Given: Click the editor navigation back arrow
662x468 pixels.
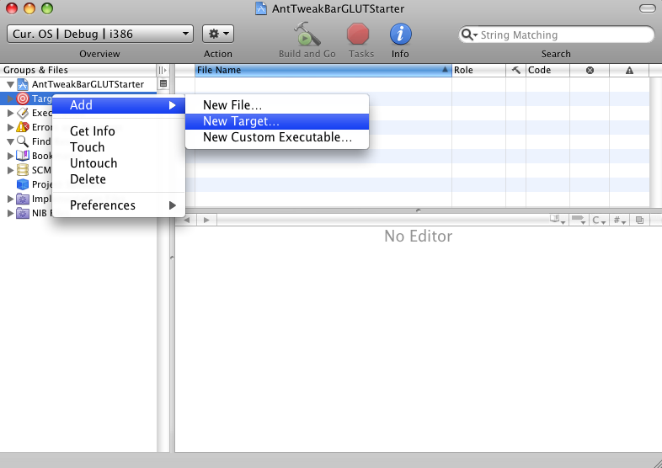Looking at the screenshot, I should pos(187,220).
